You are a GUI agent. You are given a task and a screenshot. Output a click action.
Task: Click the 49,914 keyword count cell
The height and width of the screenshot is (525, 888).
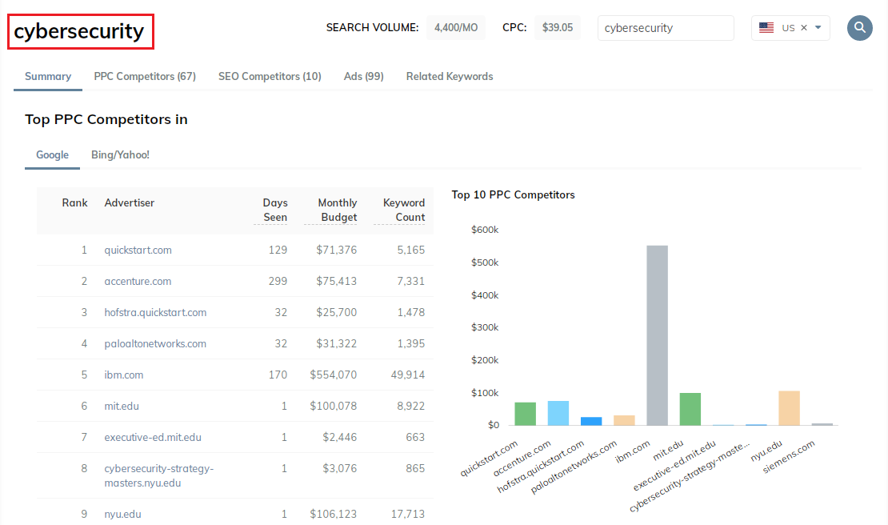[x=408, y=375]
